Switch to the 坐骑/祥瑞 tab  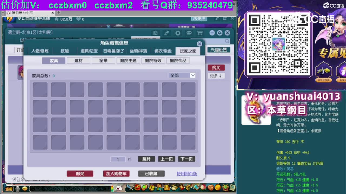click(138, 51)
